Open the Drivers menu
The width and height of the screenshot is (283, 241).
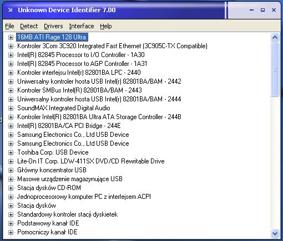[53, 26]
